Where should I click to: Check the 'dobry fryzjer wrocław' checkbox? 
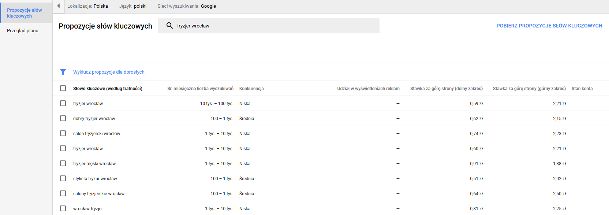pos(63,118)
